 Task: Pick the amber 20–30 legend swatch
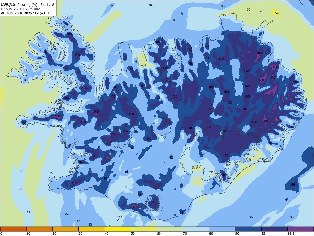[x=66, y=229]
